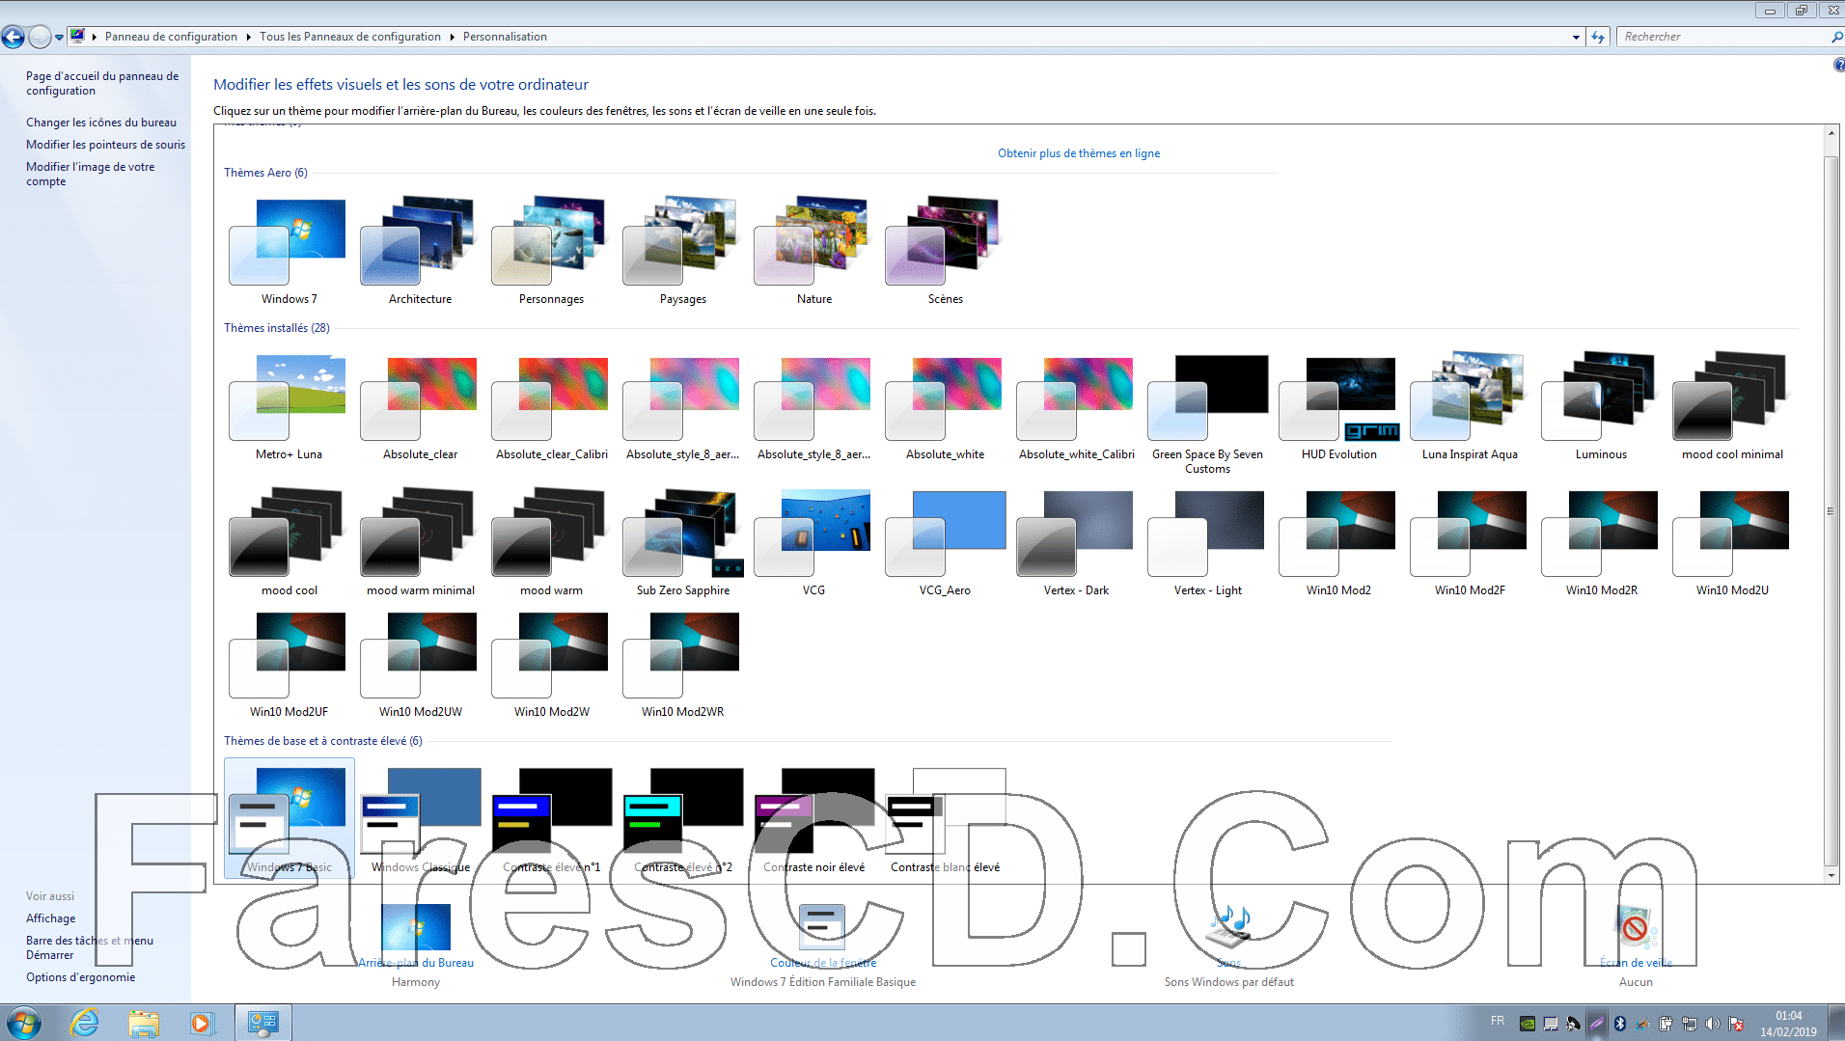Click theme list scrollbar down arrow
This screenshot has width=1845, height=1041.
1831,875
